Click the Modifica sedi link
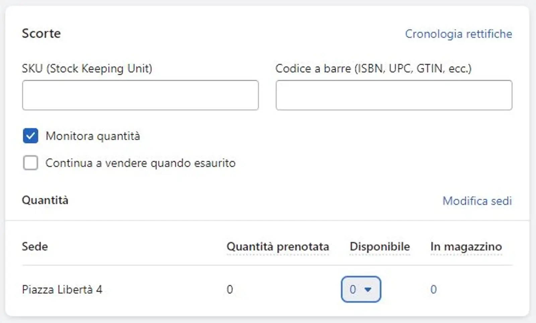536x323 pixels. click(x=477, y=201)
